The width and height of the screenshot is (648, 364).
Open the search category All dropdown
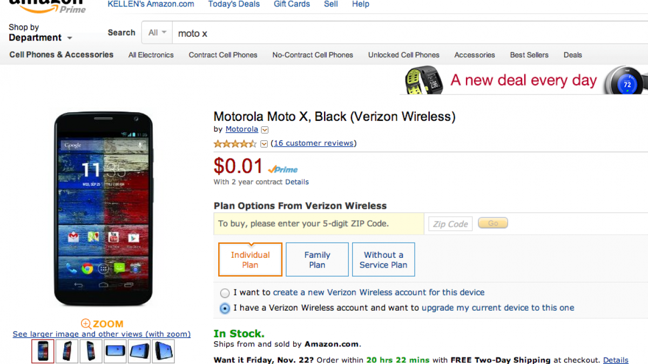pyautogui.click(x=157, y=33)
